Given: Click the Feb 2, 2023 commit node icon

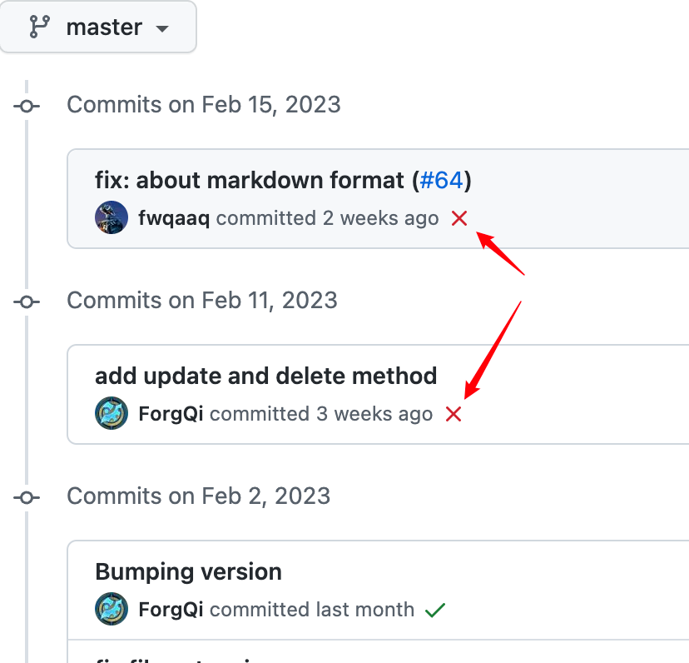Looking at the screenshot, I should [x=27, y=497].
